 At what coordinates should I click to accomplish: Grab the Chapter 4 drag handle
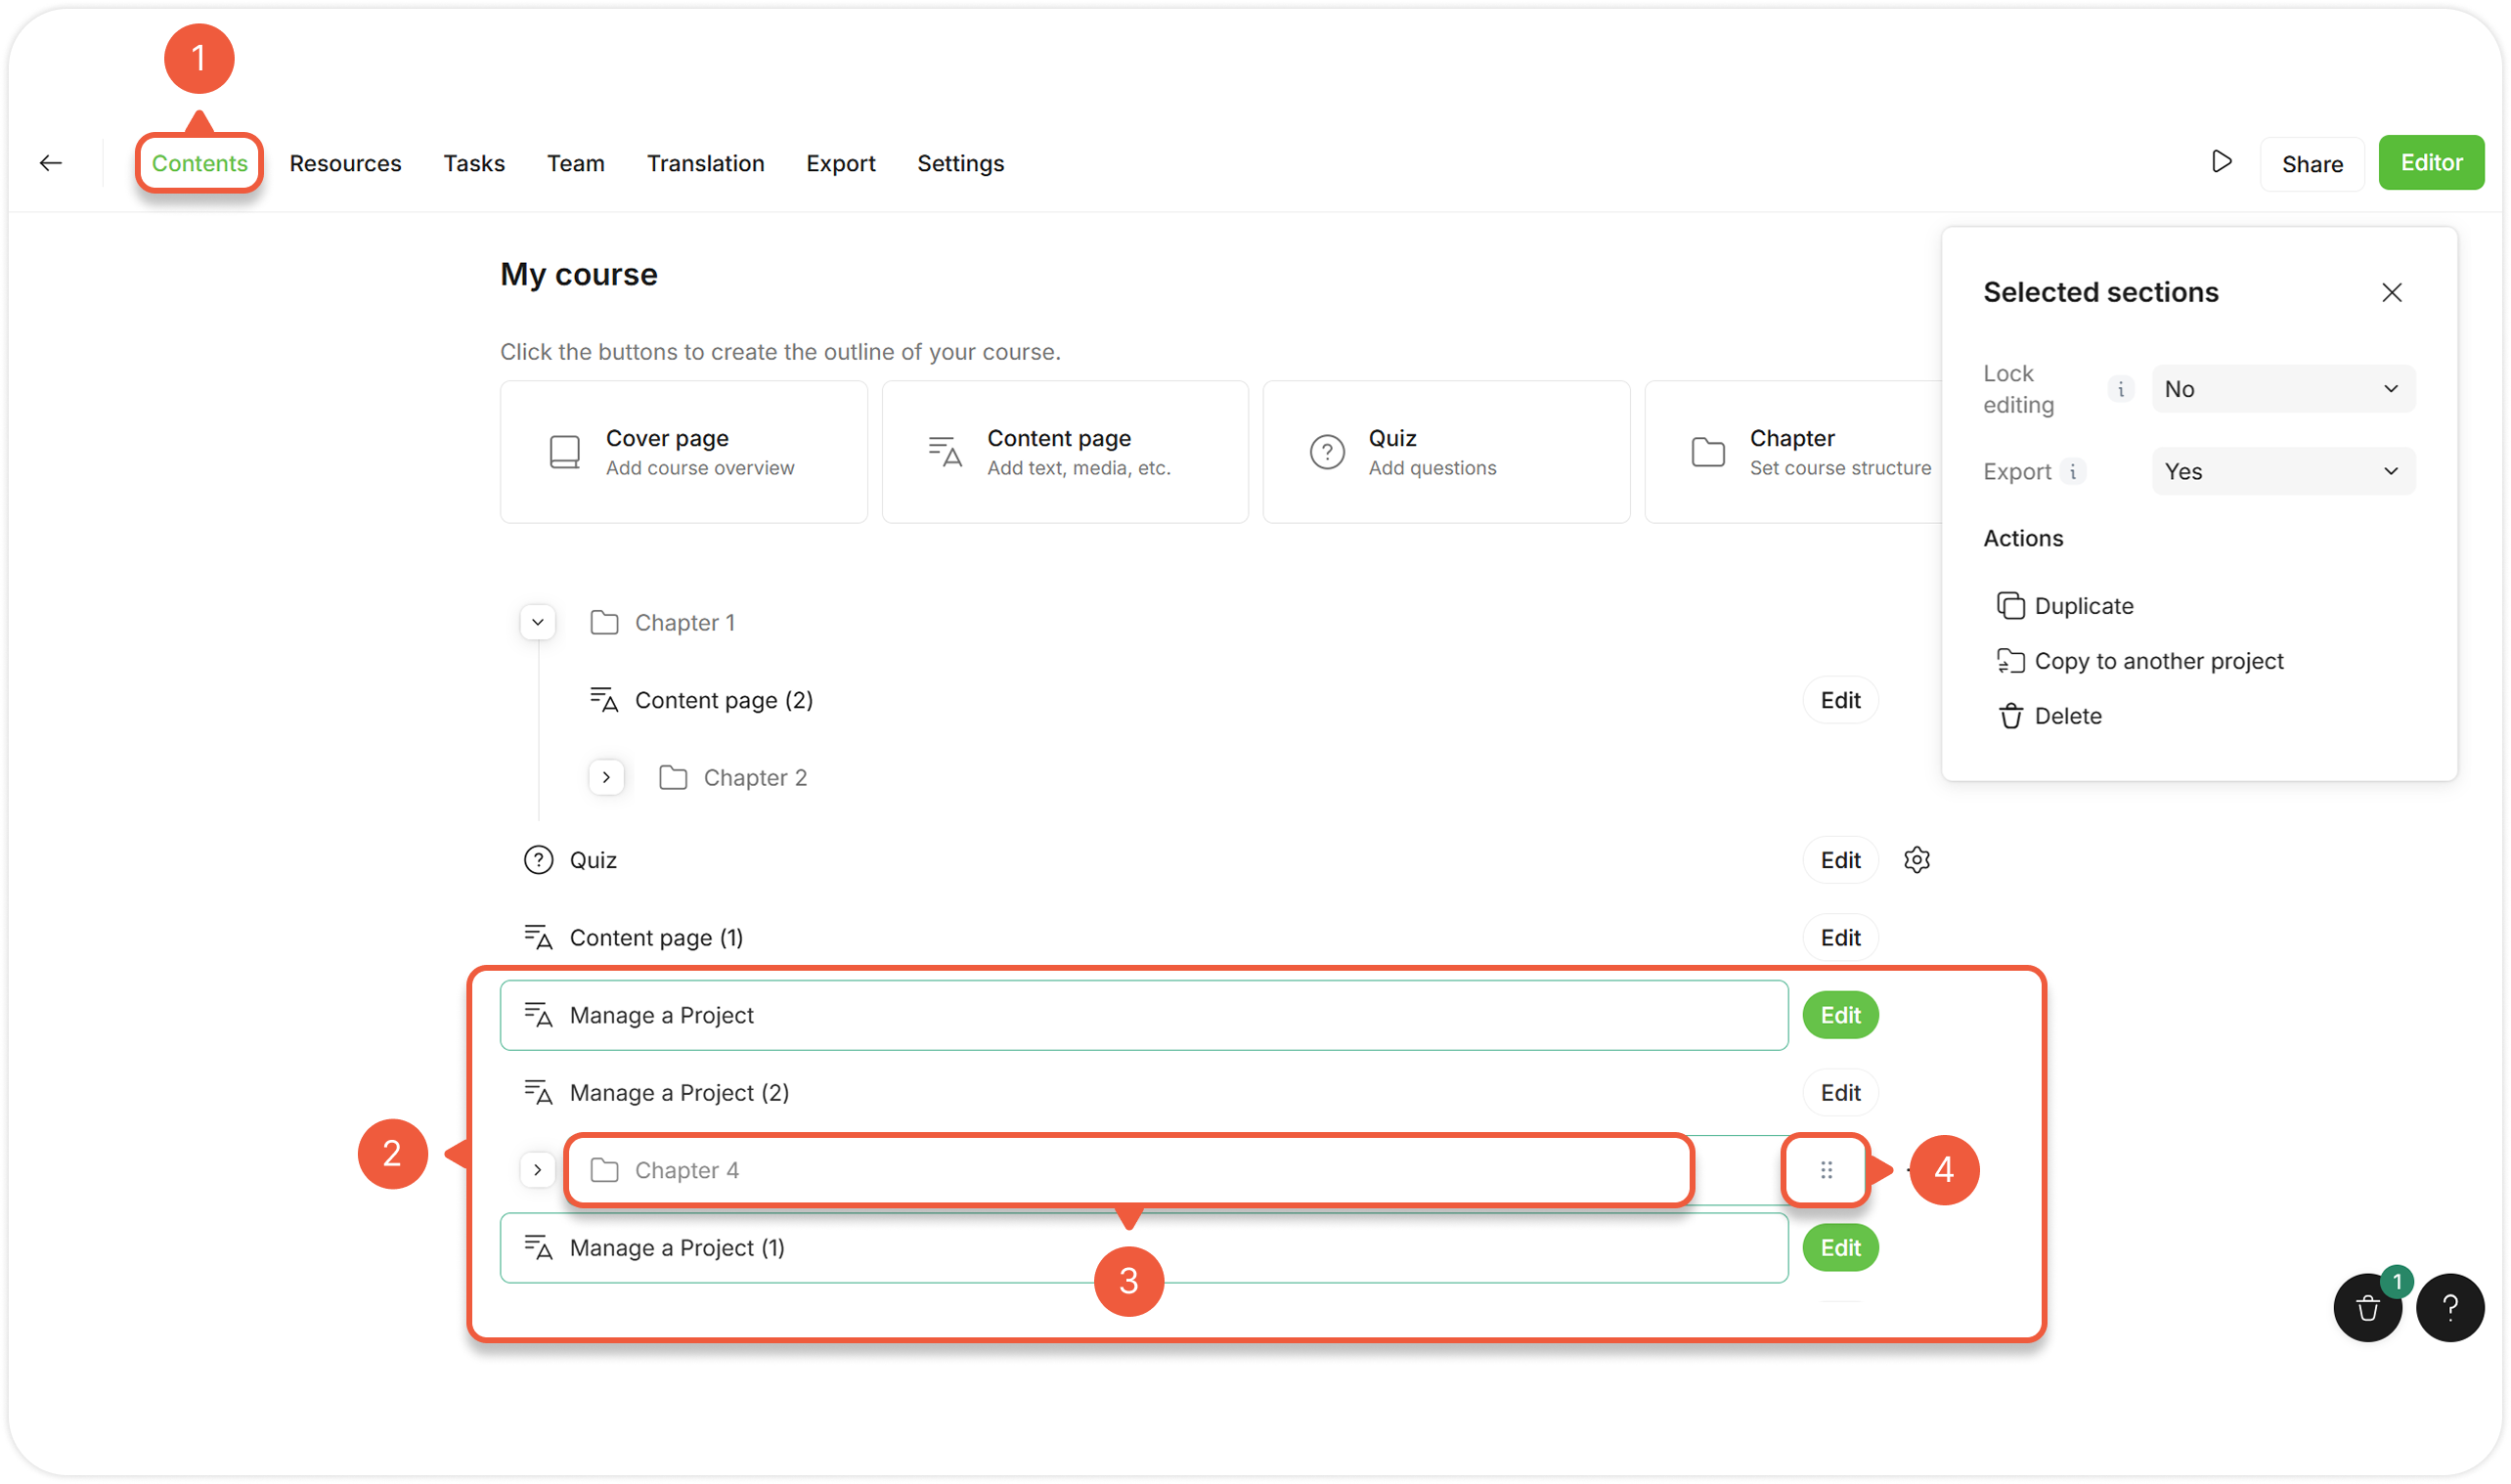tap(1826, 1169)
